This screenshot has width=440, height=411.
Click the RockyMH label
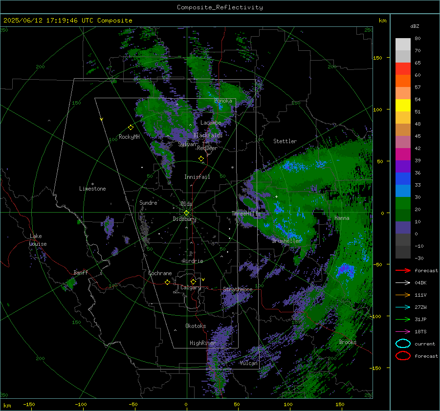129,137
